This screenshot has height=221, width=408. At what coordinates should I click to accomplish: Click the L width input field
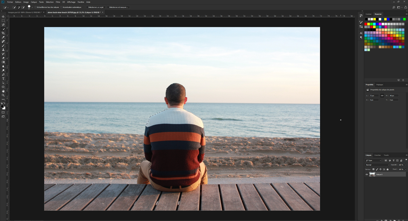click(x=374, y=95)
